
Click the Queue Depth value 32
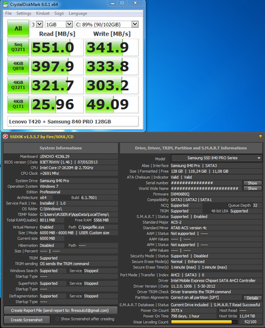pyautogui.click(x=255, y=205)
